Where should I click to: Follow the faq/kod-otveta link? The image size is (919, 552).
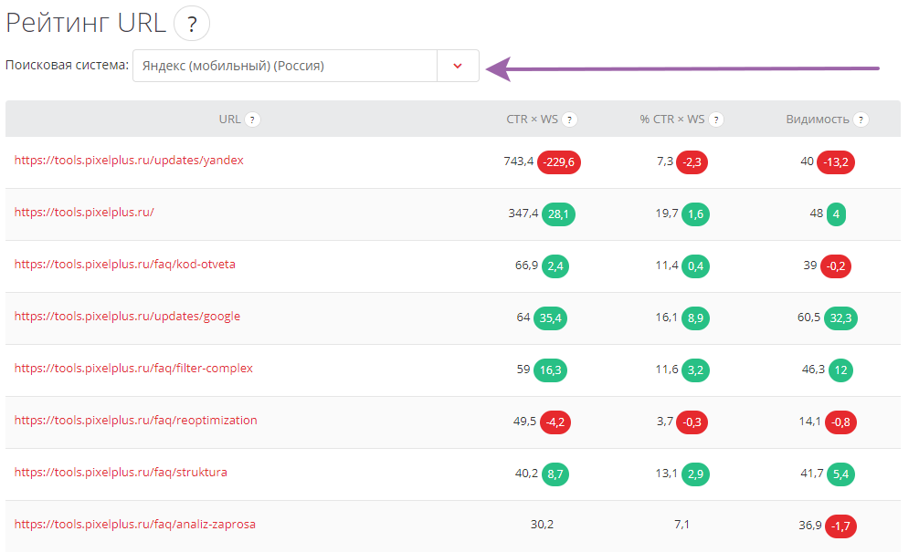tap(125, 264)
